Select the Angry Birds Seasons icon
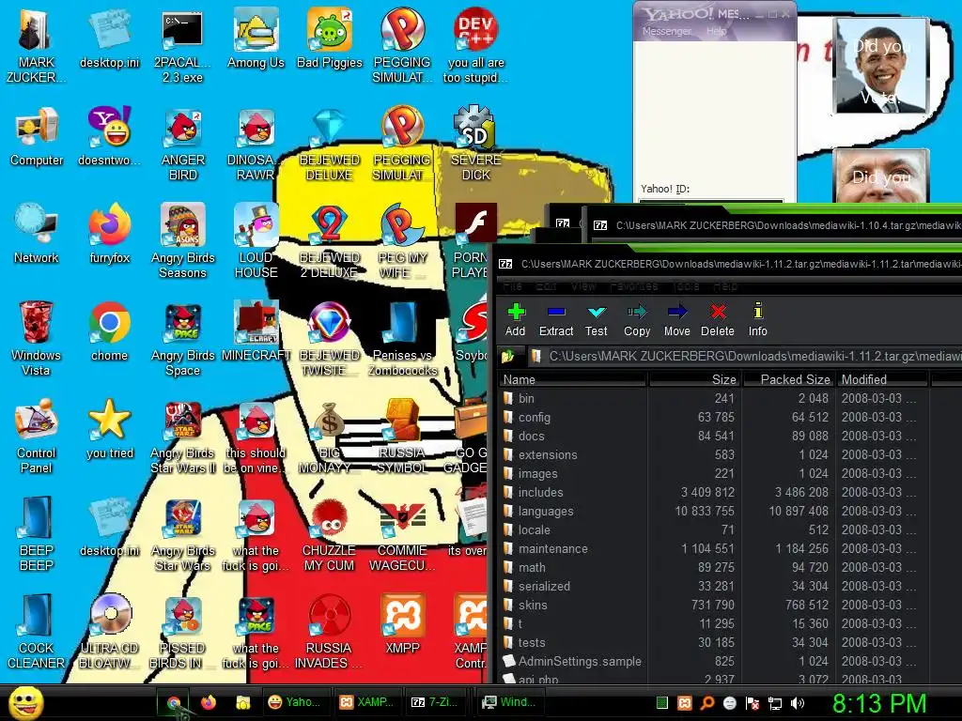The image size is (962, 721). point(183,241)
